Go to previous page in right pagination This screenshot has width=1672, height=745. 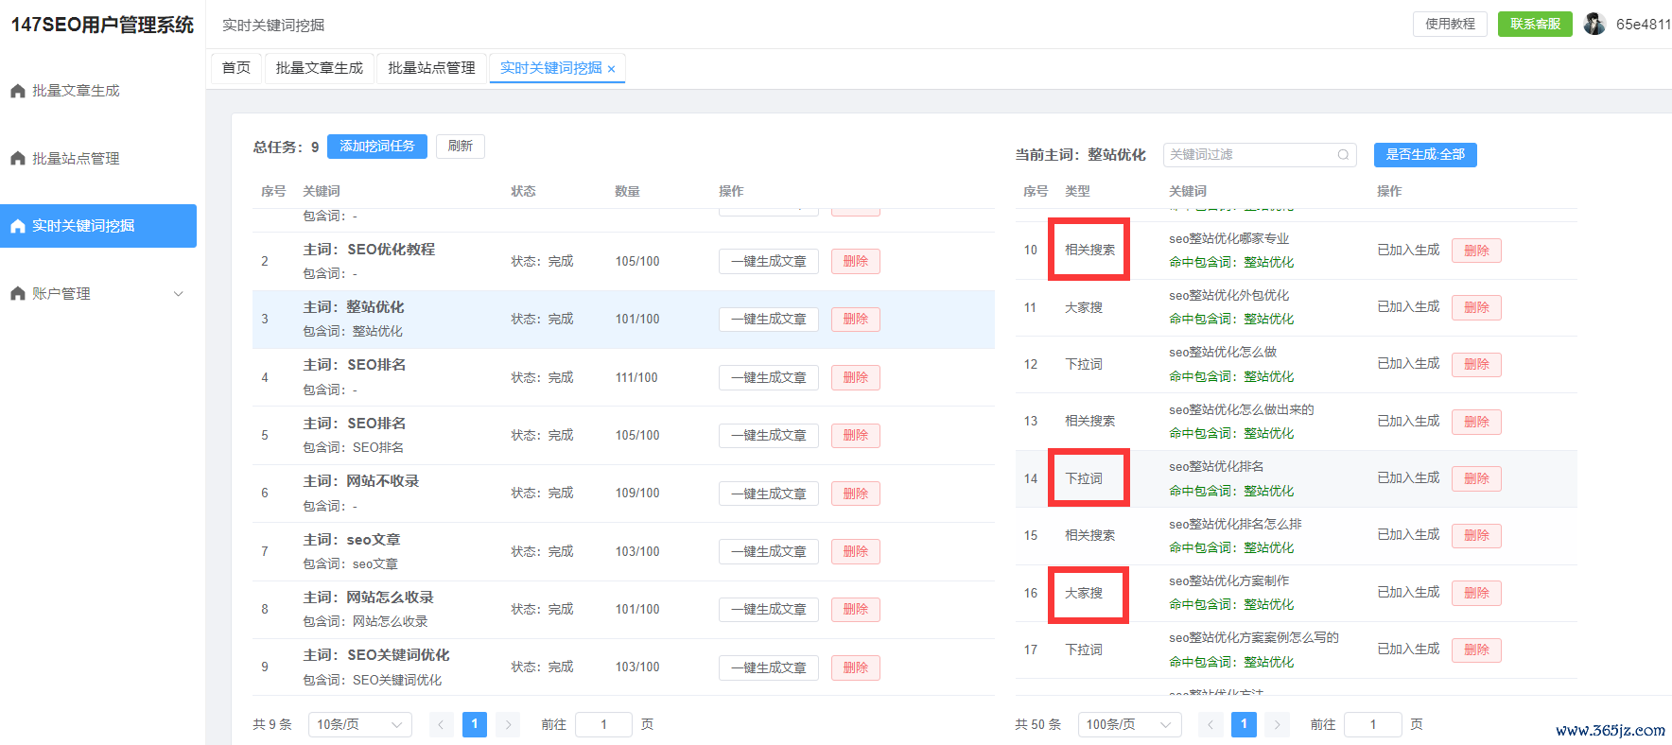(1210, 725)
